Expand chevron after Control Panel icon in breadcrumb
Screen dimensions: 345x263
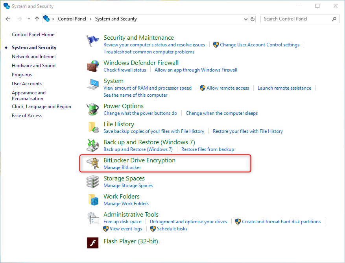53,19
